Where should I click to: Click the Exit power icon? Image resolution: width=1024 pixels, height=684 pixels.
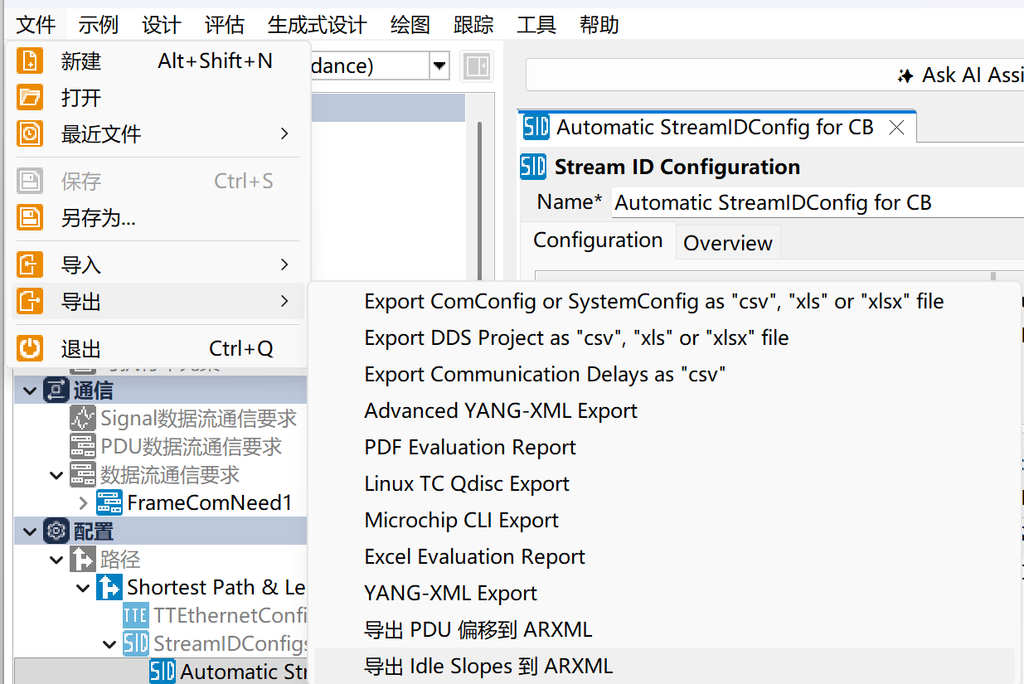tap(30, 349)
